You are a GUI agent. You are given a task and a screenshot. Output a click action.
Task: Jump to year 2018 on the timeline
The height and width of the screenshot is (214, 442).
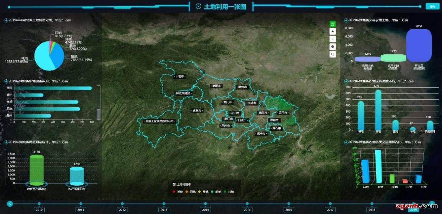(372, 209)
